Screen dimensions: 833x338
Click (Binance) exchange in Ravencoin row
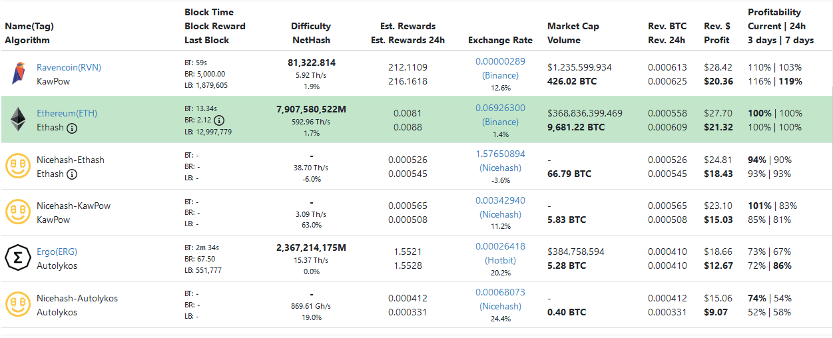(500, 76)
